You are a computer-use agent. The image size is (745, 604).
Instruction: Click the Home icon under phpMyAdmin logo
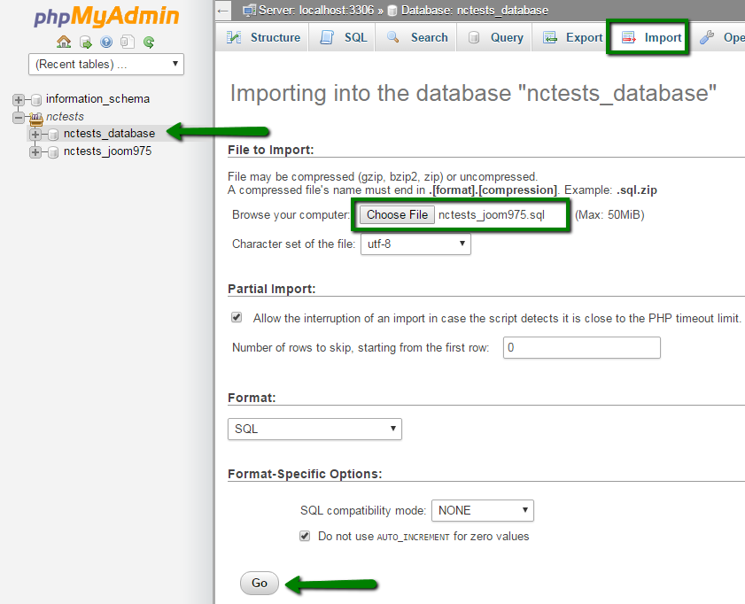tap(64, 42)
